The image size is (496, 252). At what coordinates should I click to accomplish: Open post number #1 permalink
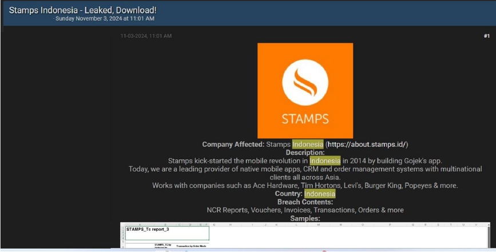pyautogui.click(x=486, y=36)
